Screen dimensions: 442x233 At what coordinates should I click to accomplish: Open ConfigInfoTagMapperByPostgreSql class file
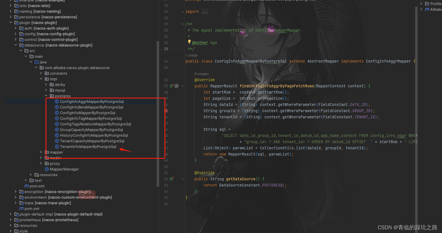[x=91, y=118]
